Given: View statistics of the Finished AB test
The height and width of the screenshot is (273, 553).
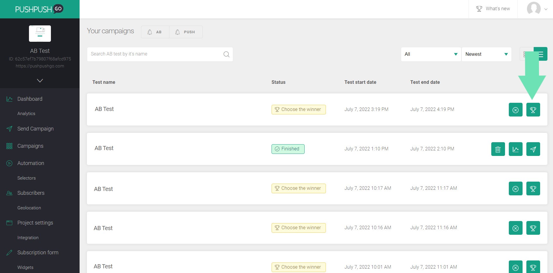Looking at the screenshot, I should pyautogui.click(x=516, y=149).
